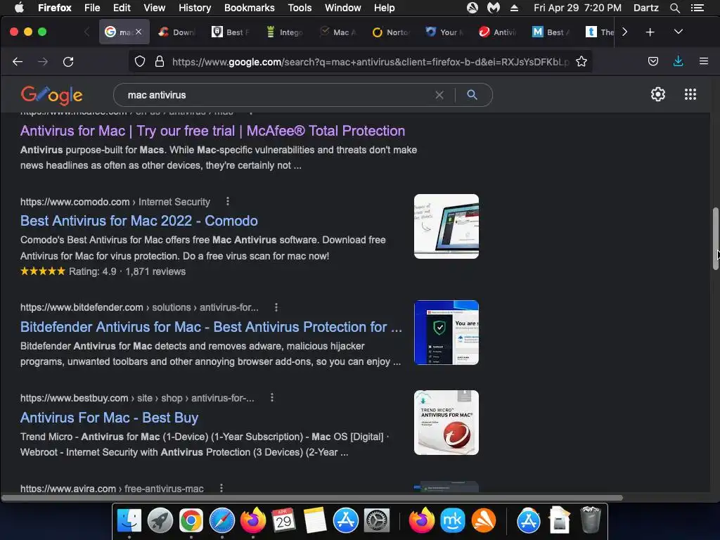Screen dimensions: 720x540
Task: Bookmark this page with the star icon
Action: click(581, 62)
